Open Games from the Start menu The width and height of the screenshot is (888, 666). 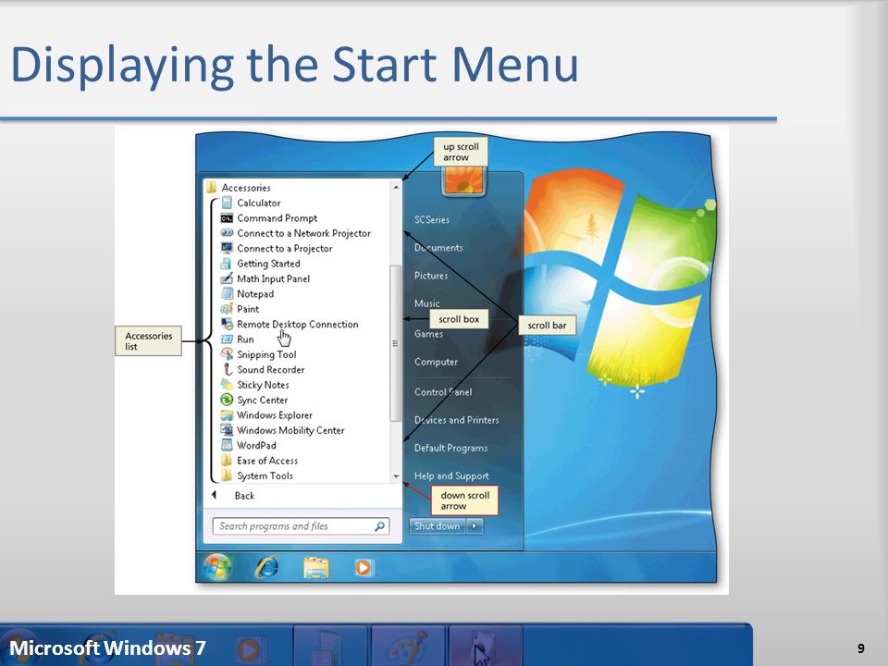[x=428, y=334]
